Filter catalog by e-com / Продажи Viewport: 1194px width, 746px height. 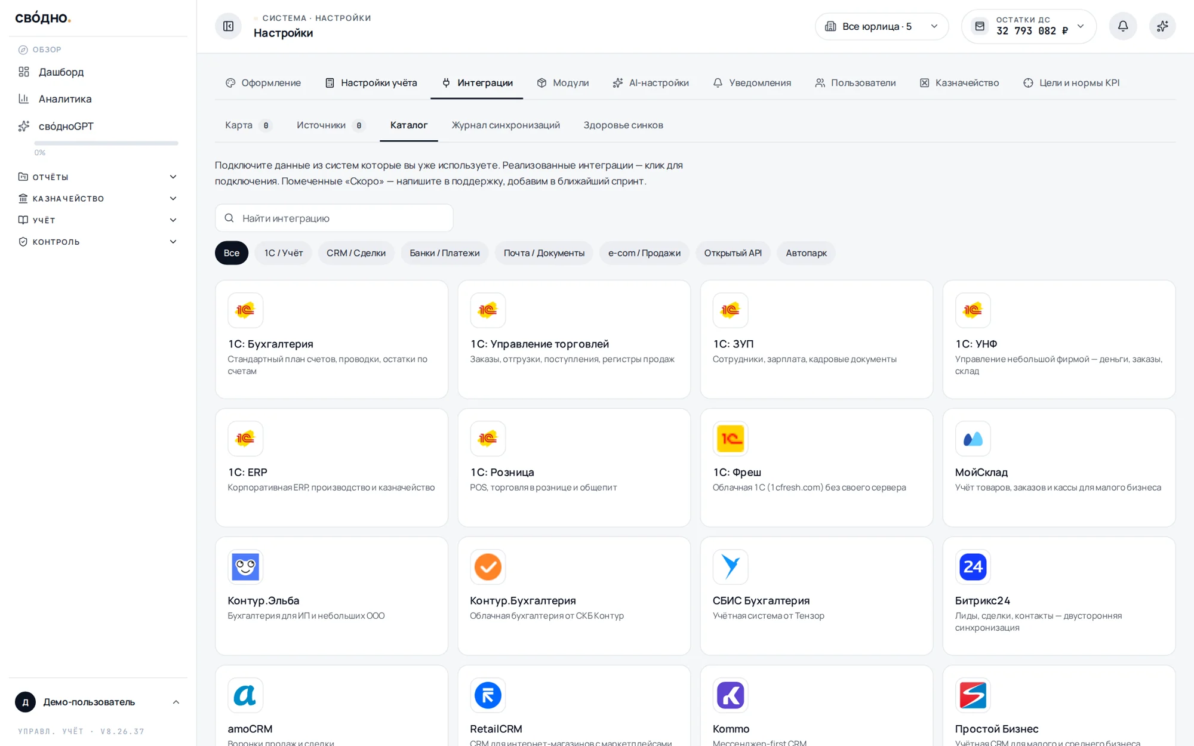[x=644, y=253]
